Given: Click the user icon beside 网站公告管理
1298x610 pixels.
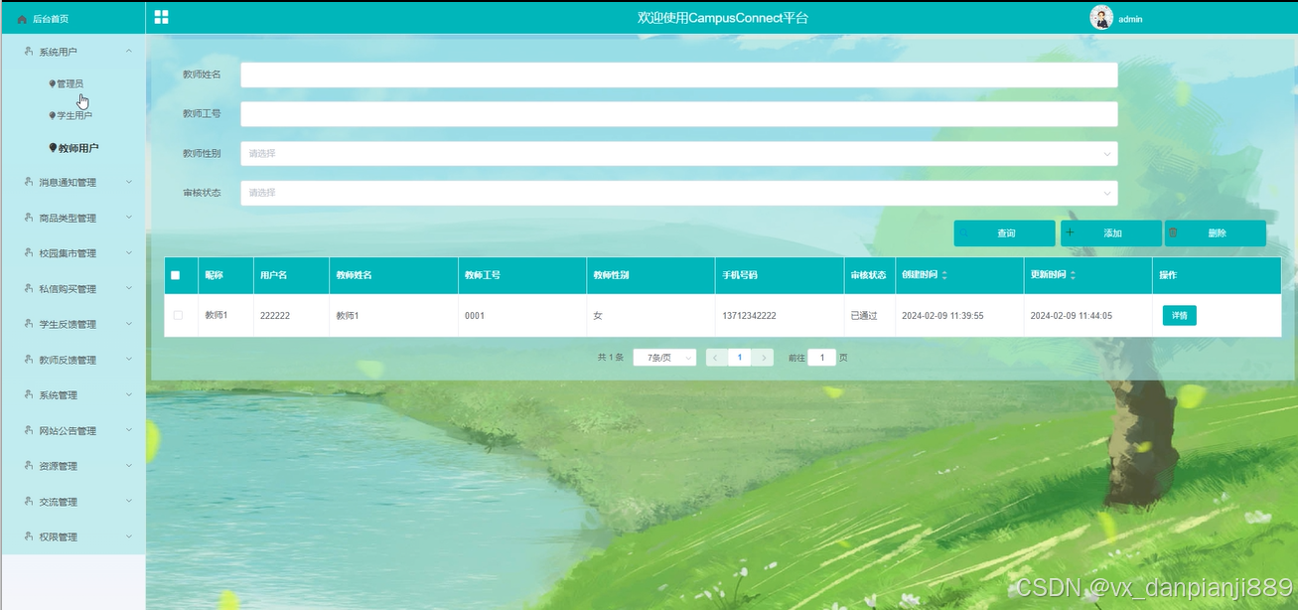Looking at the screenshot, I should point(28,430).
